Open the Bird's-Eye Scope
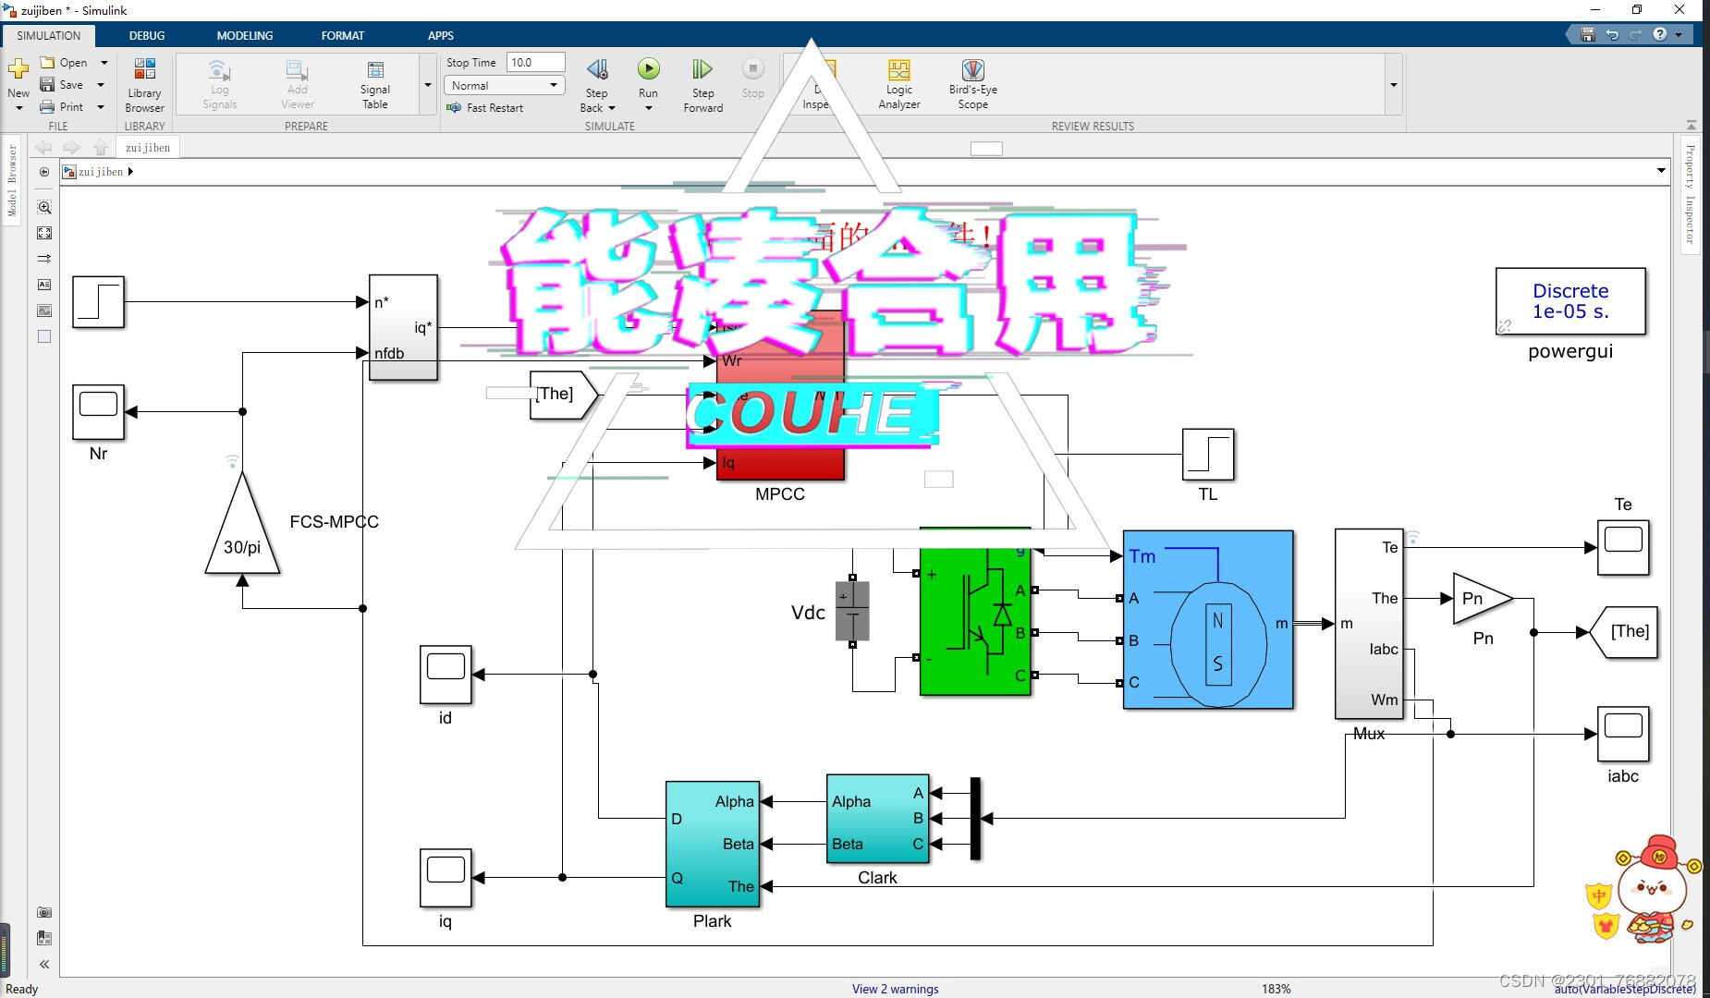1710x998 pixels. [x=972, y=85]
